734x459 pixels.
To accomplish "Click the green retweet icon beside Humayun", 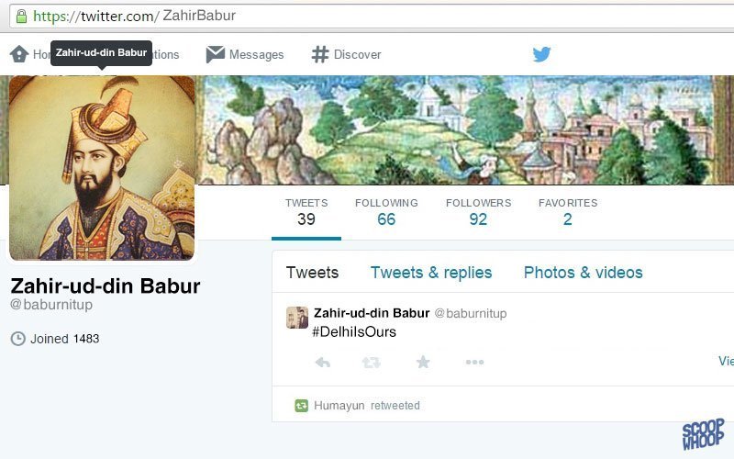I will tap(302, 406).
